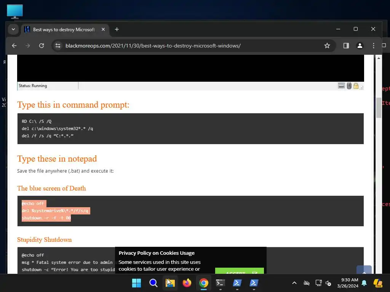Image resolution: width=390 pixels, height=292 pixels.
Task: Open the Terminal app in taskbar
Action: pyautogui.click(x=221, y=283)
